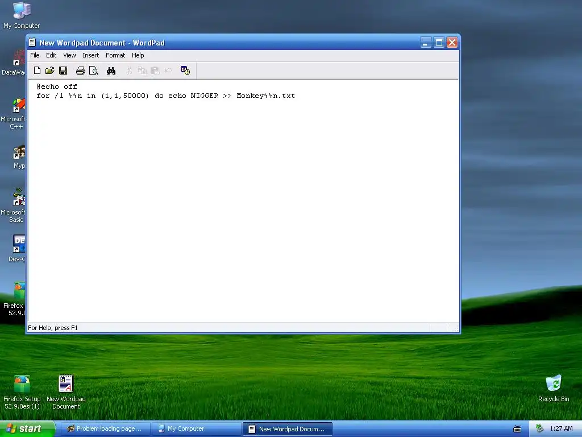Select the Dev-C++ desktop shortcut icon
Viewport: 582px width, 437px height.
[x=16, y=248]
